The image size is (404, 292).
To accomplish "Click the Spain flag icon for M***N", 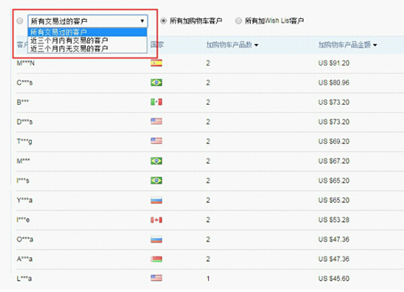I will coord(156,63).
